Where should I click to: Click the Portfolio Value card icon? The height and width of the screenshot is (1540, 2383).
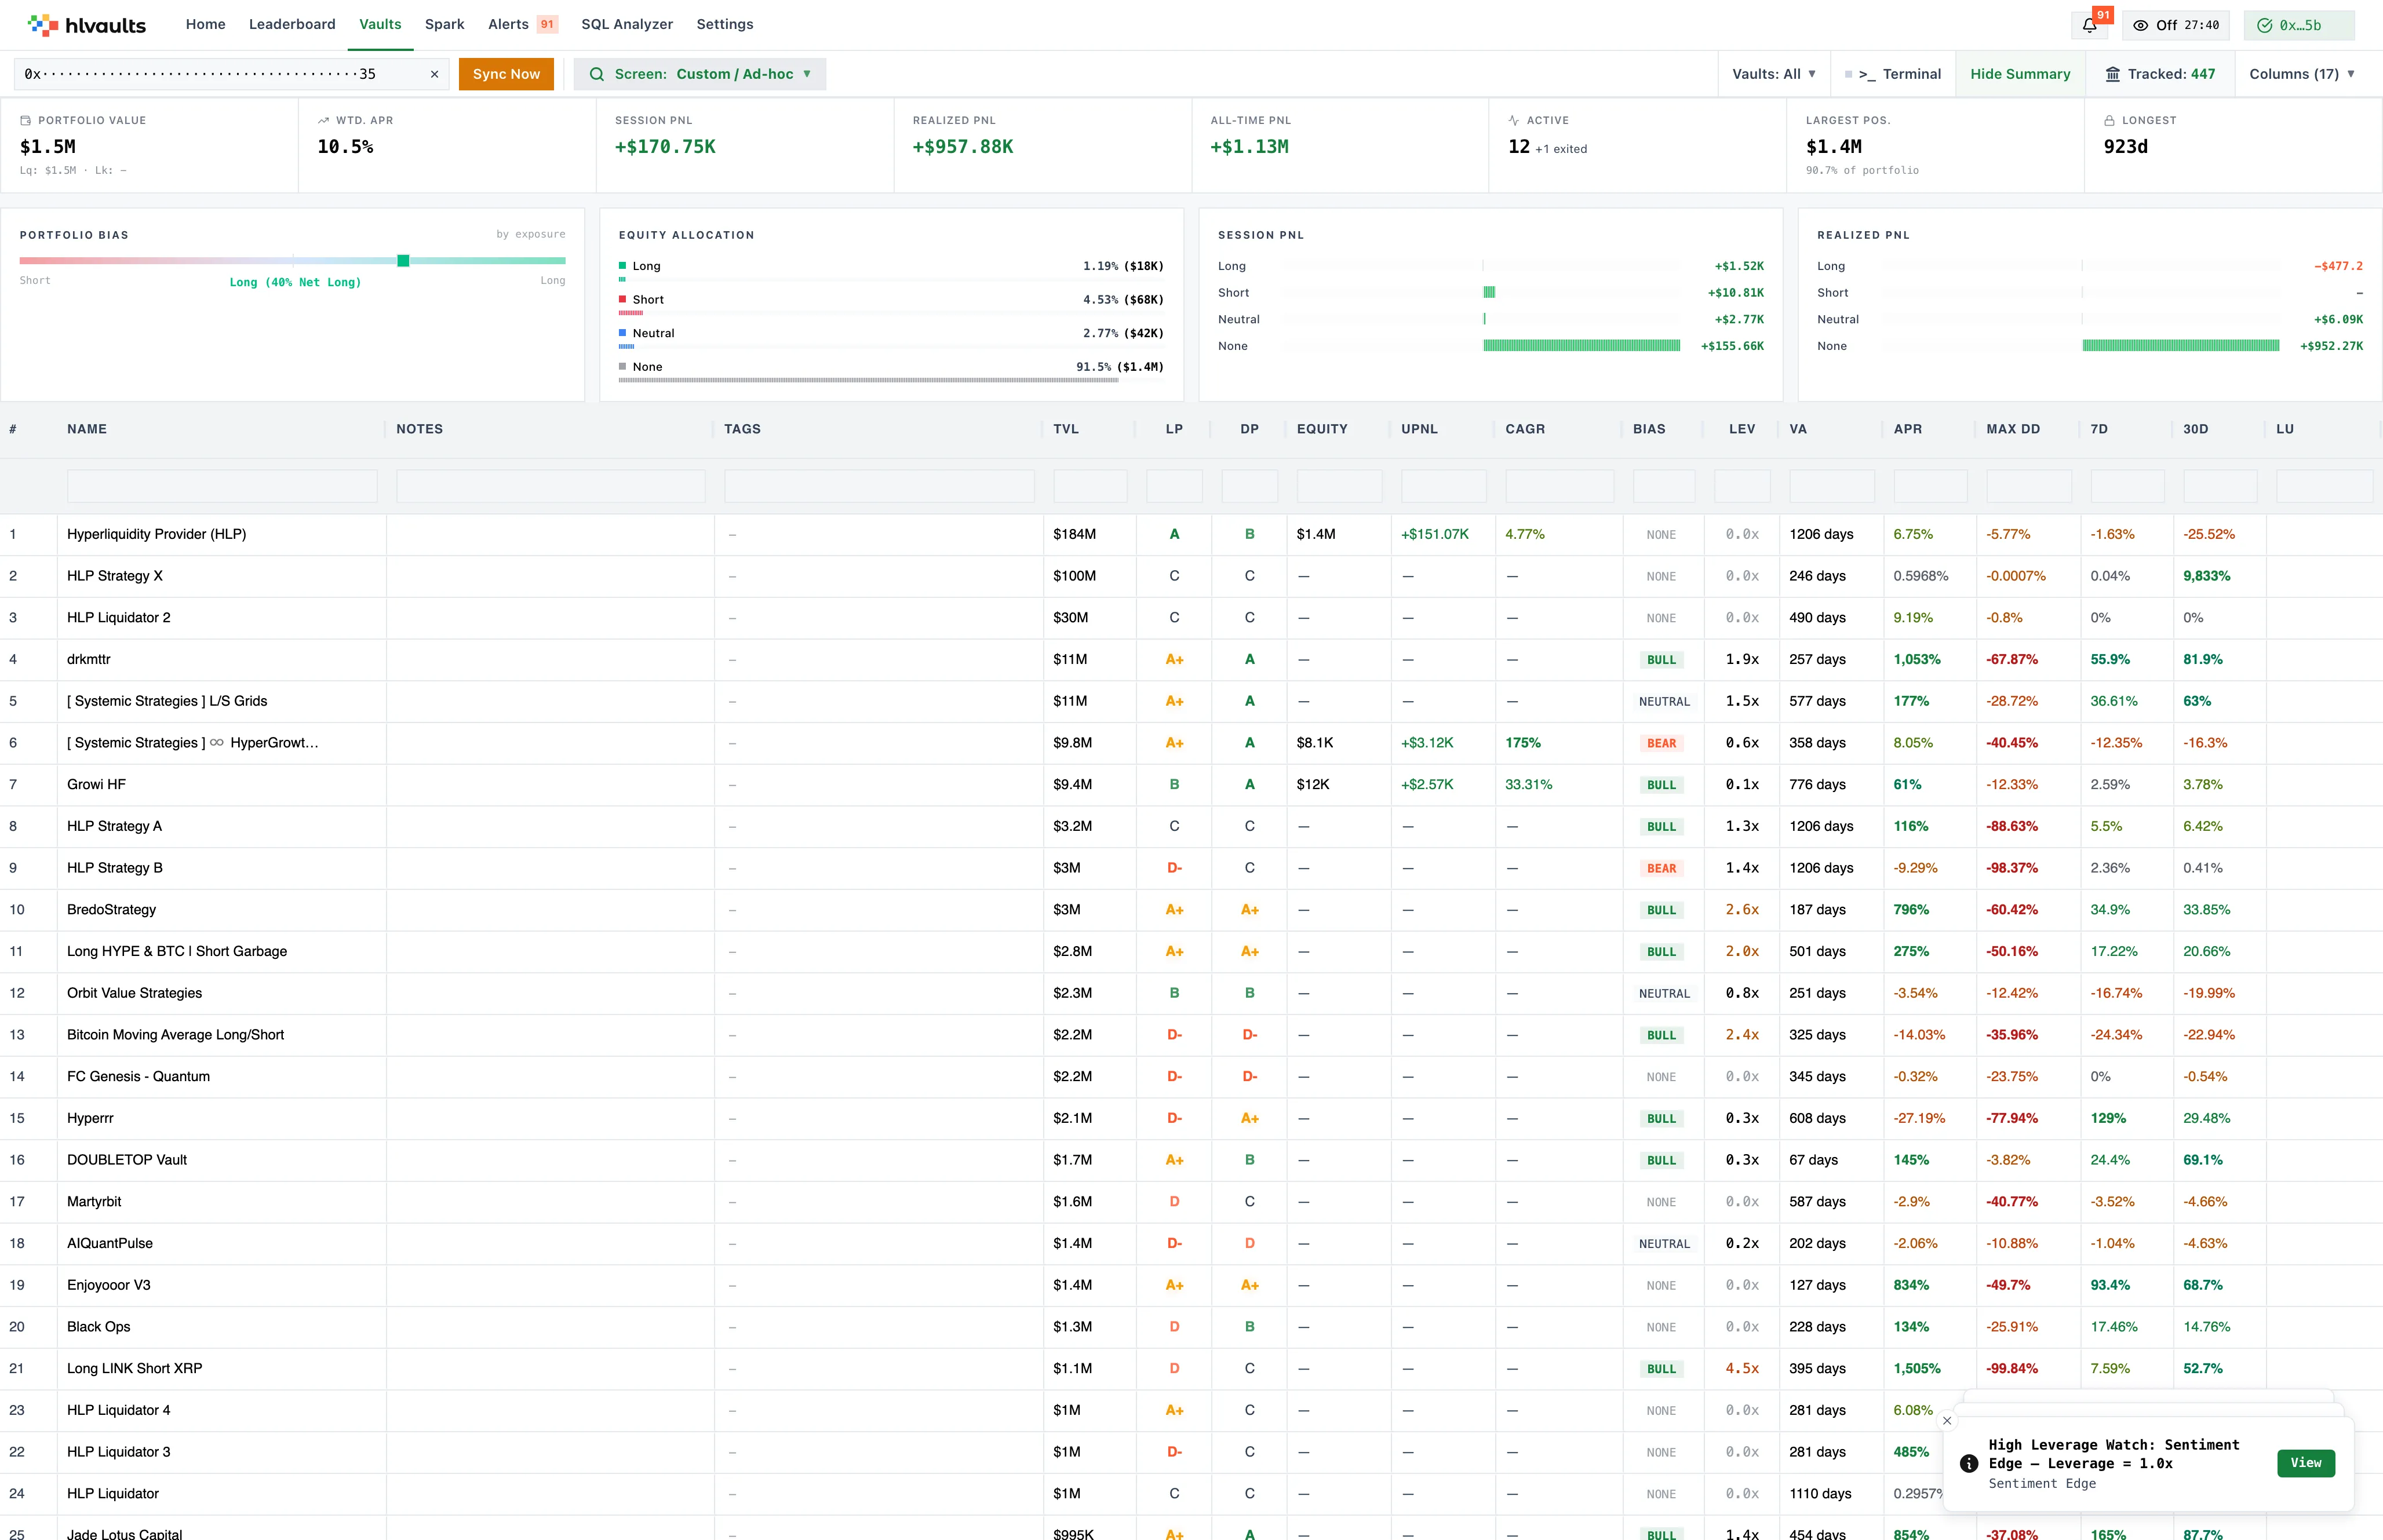click(26, 120)
